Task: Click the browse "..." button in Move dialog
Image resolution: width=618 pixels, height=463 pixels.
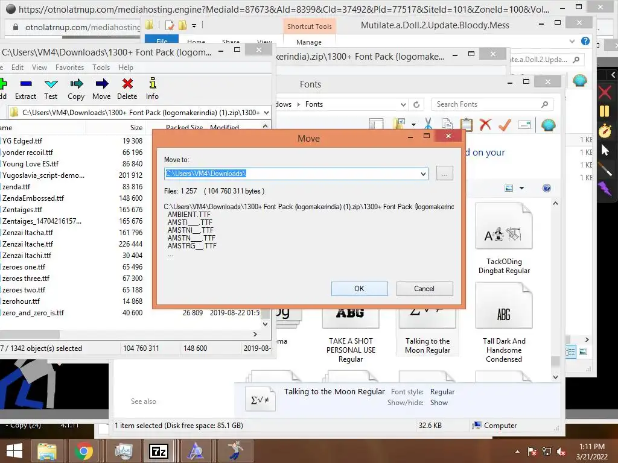Action: (x=445, y=174)
